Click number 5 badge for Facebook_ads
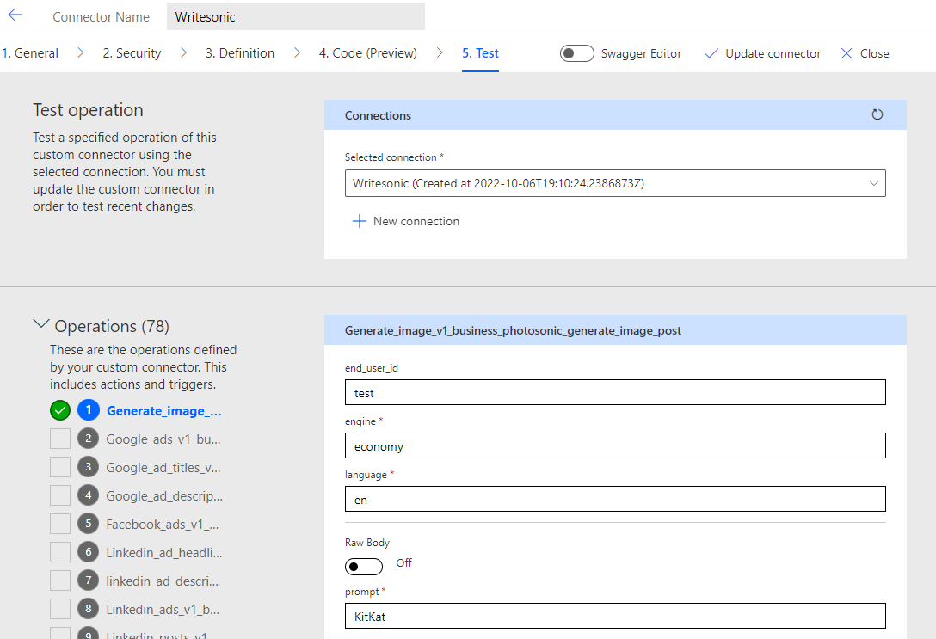936x639 pixels. click(x=89, y=524)
